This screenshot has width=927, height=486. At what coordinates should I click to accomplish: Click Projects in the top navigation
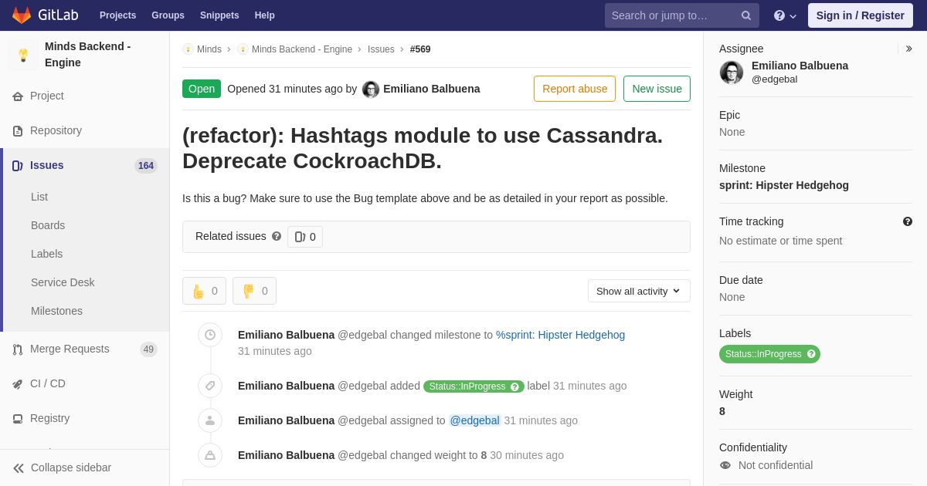(117, 15)
